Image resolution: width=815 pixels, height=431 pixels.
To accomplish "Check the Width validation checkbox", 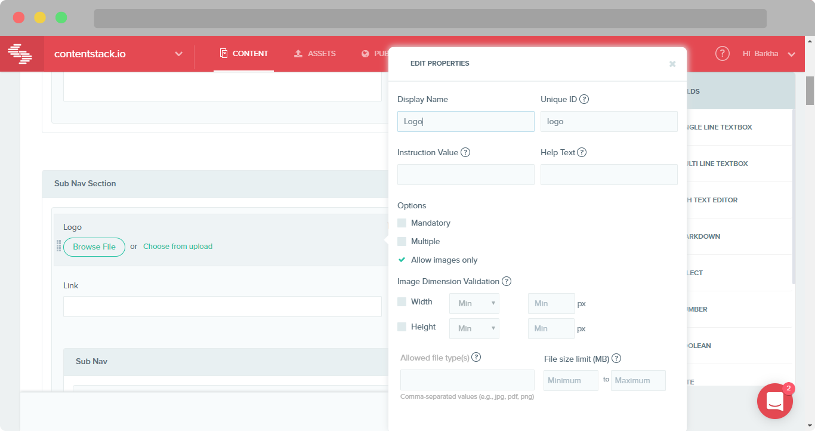I will (402, 301).
